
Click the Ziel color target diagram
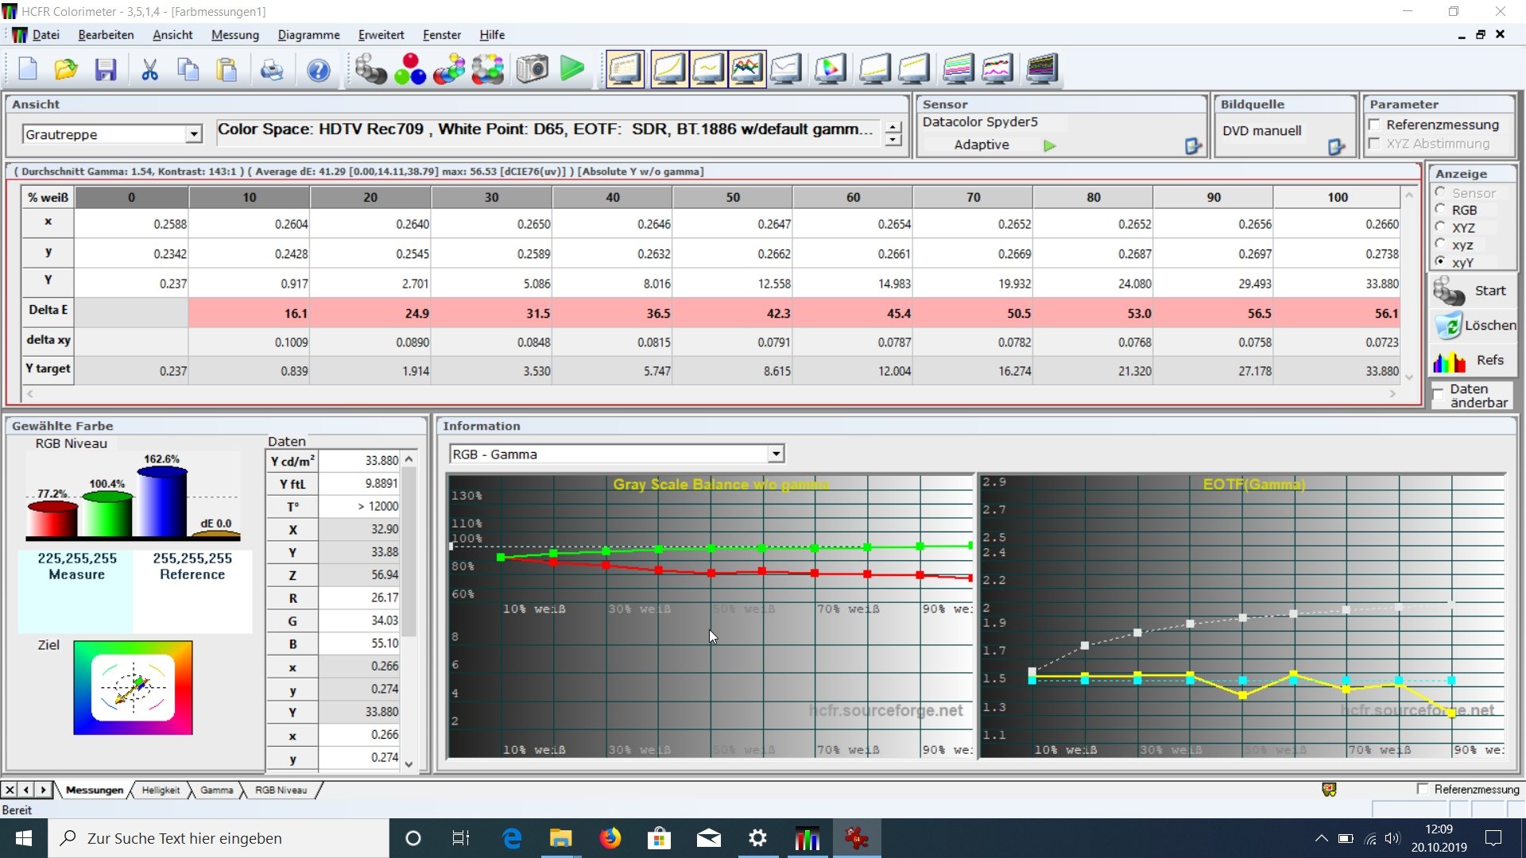click(133, 687)
